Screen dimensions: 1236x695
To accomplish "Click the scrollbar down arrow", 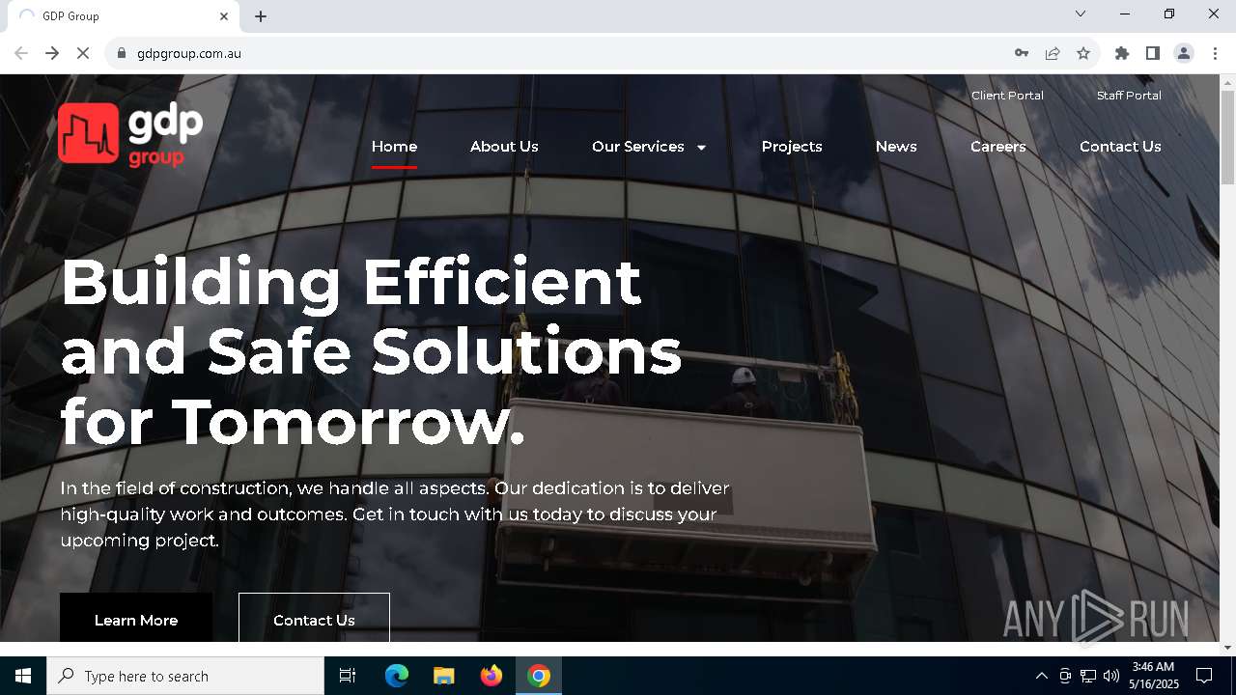I will 1227,647.
